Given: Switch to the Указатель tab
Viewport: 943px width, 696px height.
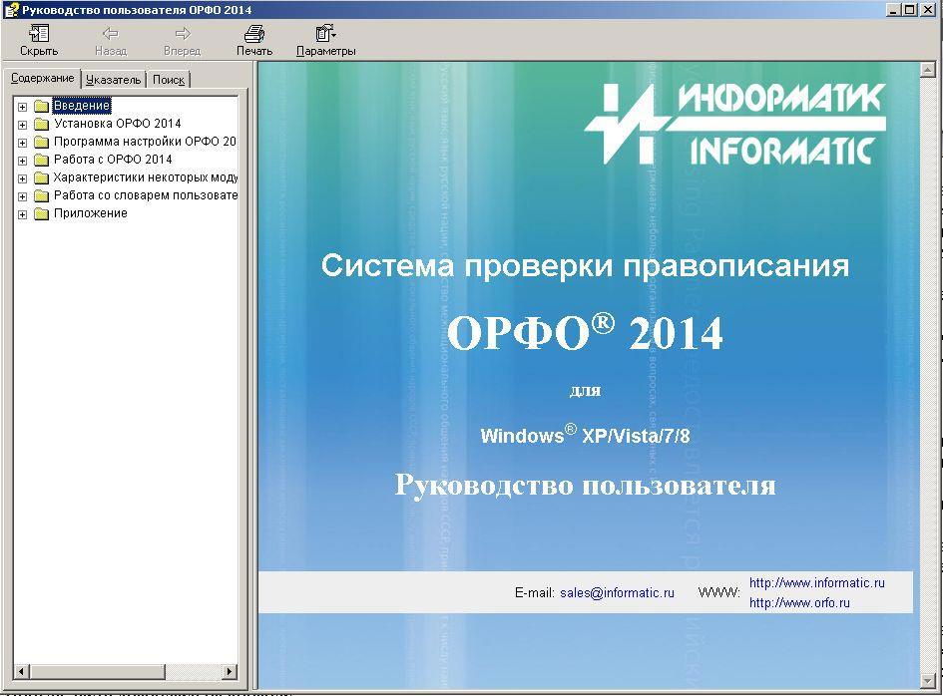Looking at the screenshot, I should (x=113, y=80).
